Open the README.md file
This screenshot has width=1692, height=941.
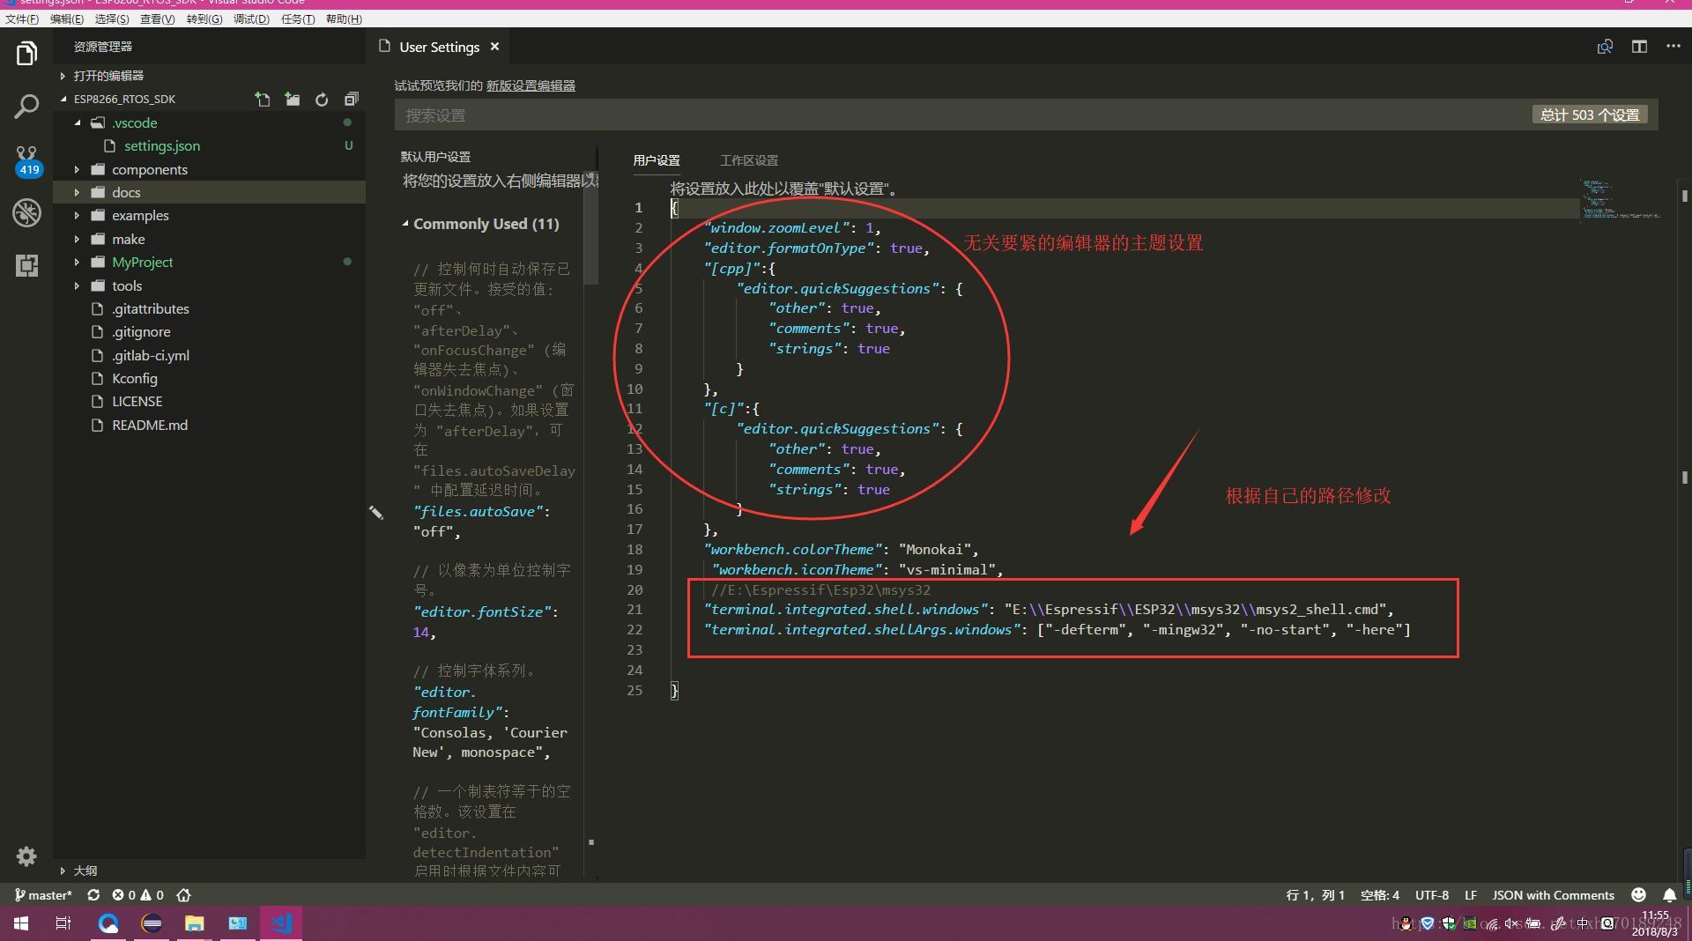click(149, 425)
